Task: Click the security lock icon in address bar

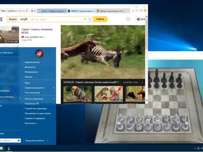Action: (x=32, y=11)
